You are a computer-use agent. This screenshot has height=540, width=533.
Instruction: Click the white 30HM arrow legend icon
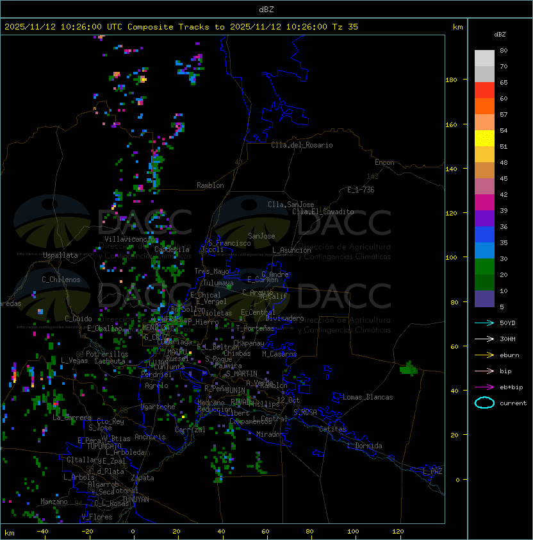coord(484,339)
